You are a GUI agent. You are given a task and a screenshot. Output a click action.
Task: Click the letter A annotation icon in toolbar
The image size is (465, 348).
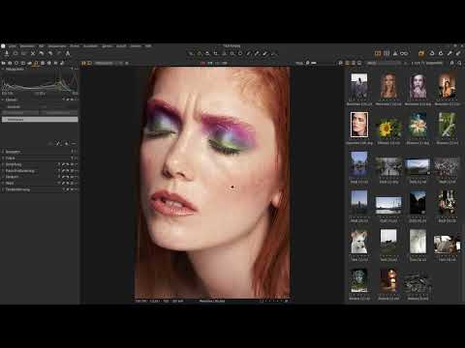tap(68, 53)
